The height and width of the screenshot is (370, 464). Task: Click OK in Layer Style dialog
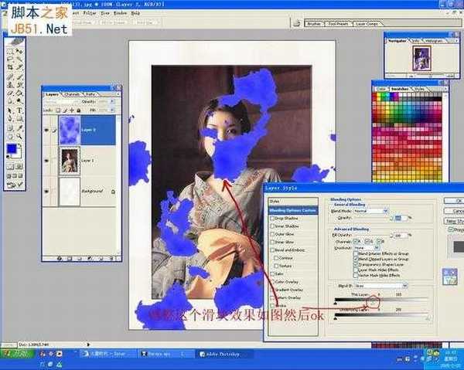tap(458, 200)
